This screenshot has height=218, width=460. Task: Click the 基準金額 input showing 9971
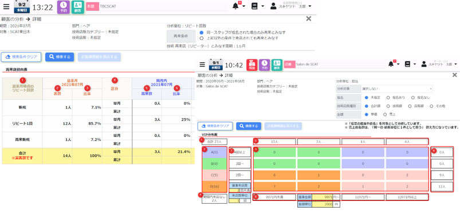tap(322, 197)
